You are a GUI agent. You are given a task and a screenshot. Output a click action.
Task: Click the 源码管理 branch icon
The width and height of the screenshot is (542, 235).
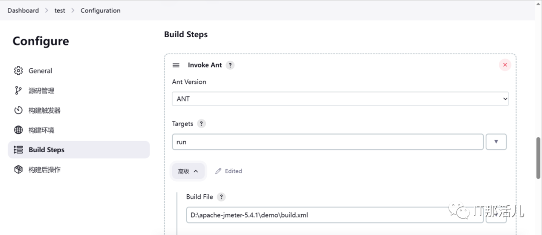[19, 91]
